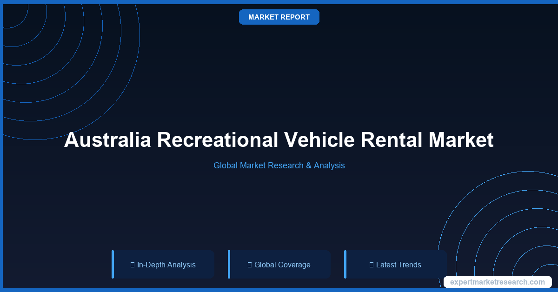Select the Global Coverage card
The height and width of the screenshot is (292, 558).
[279, 264]
